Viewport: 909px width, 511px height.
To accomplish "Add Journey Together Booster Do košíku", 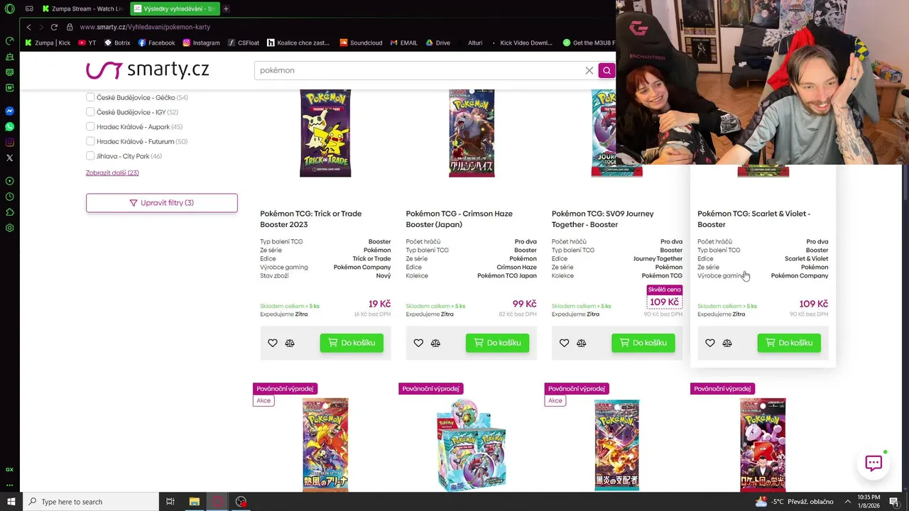I will (643, 343).
